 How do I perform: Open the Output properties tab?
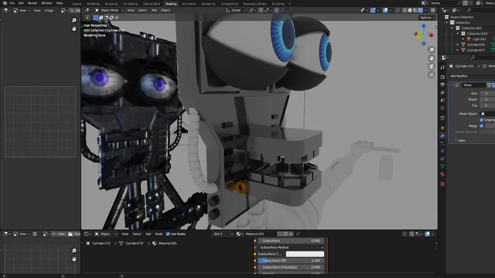click(x=442, y=85)
